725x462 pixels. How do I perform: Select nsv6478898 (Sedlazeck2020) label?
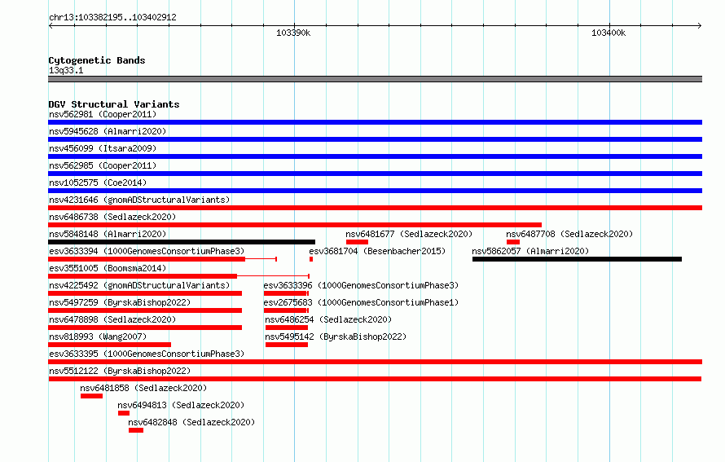tap(112, 319)
